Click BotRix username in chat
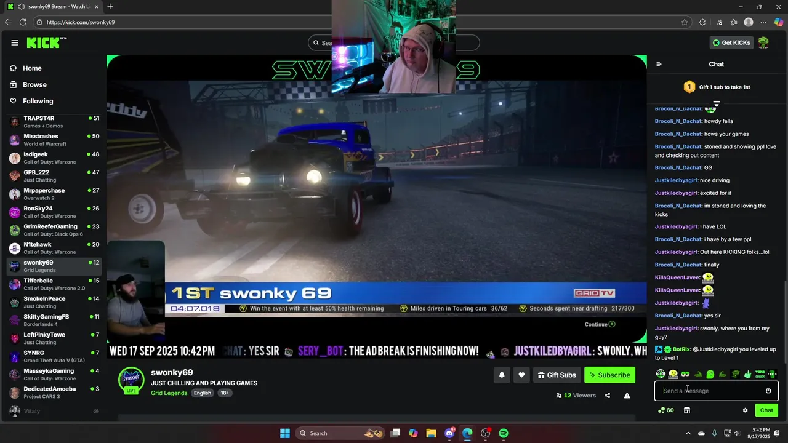 [681, 349]
